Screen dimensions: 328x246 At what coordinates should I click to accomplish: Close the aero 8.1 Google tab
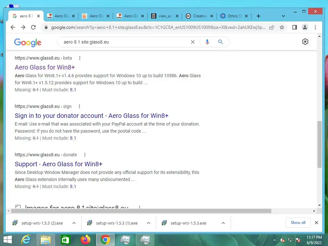pyautogui.click(x=38, y=16)
